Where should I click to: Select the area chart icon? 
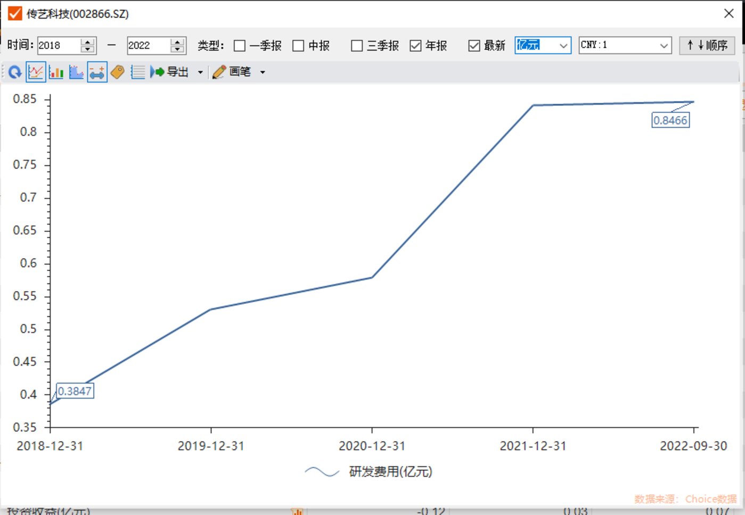(76, 72)
